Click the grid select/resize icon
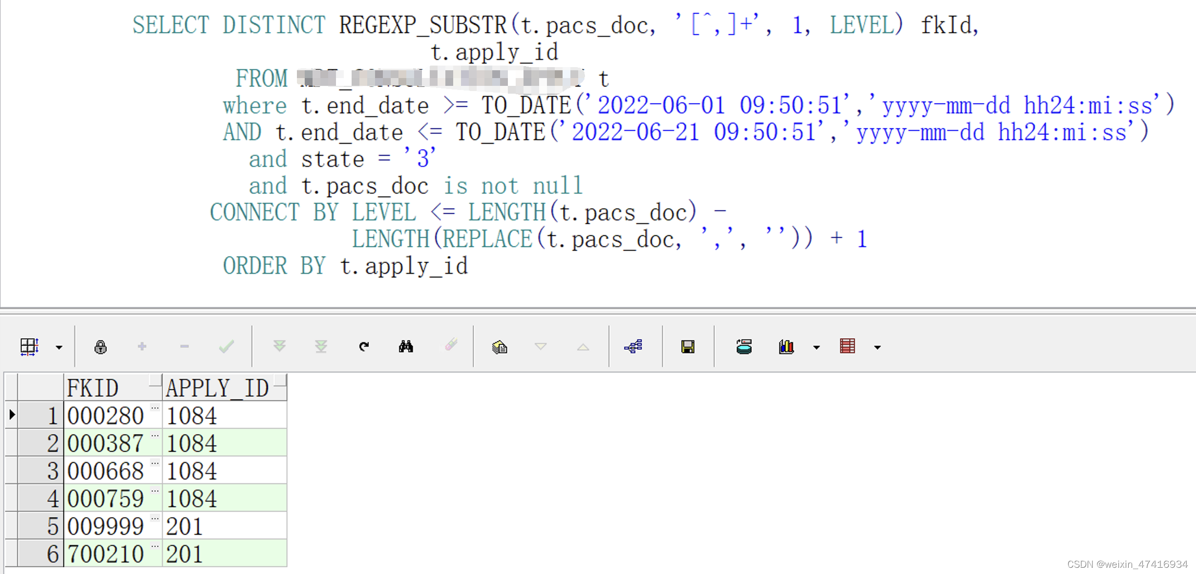The image size is (1196, 574). (29, 347)
